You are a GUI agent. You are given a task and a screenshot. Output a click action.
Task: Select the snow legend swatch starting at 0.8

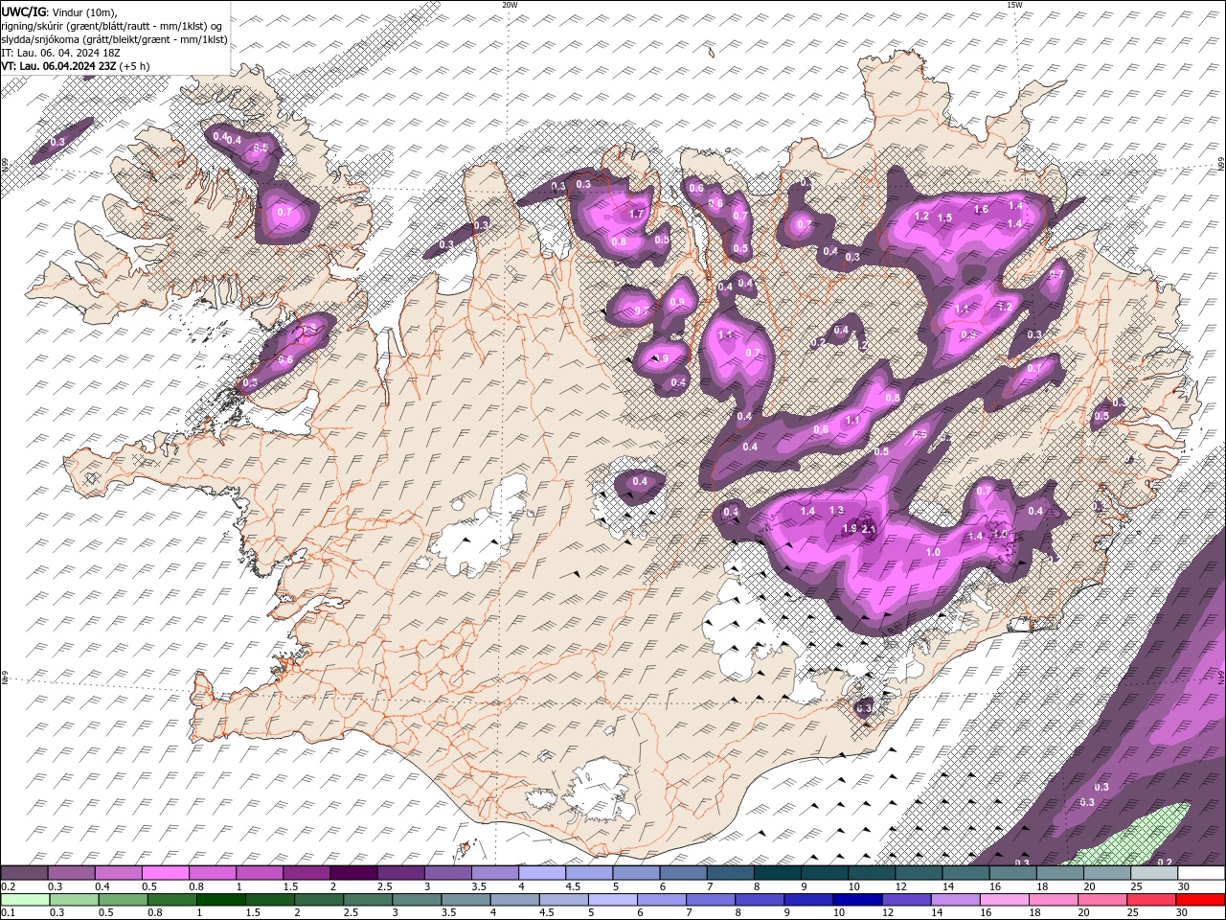point(212,873)
